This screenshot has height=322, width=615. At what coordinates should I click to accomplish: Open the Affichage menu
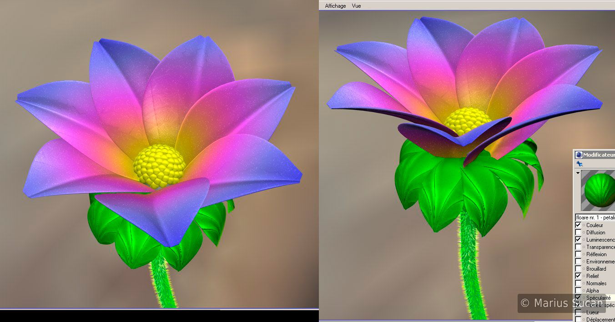[335, 6]
